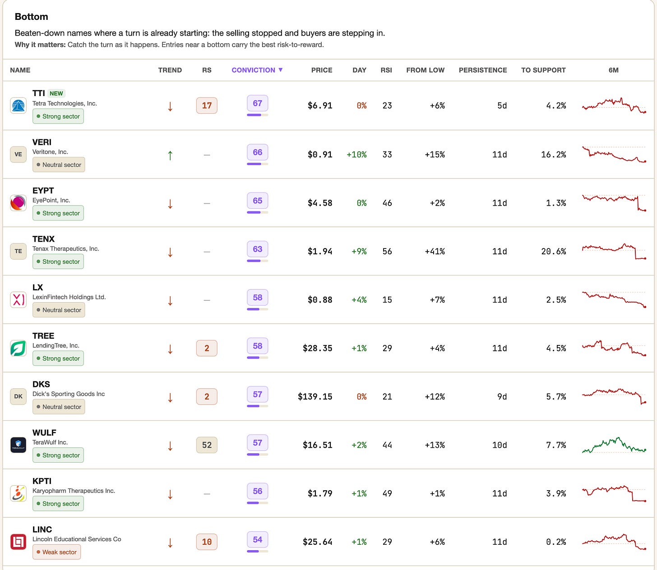The image size is (657, 570).
Task: Click RSI value 15 for LX
Action: pyautogui.click(x=387, y=299)
